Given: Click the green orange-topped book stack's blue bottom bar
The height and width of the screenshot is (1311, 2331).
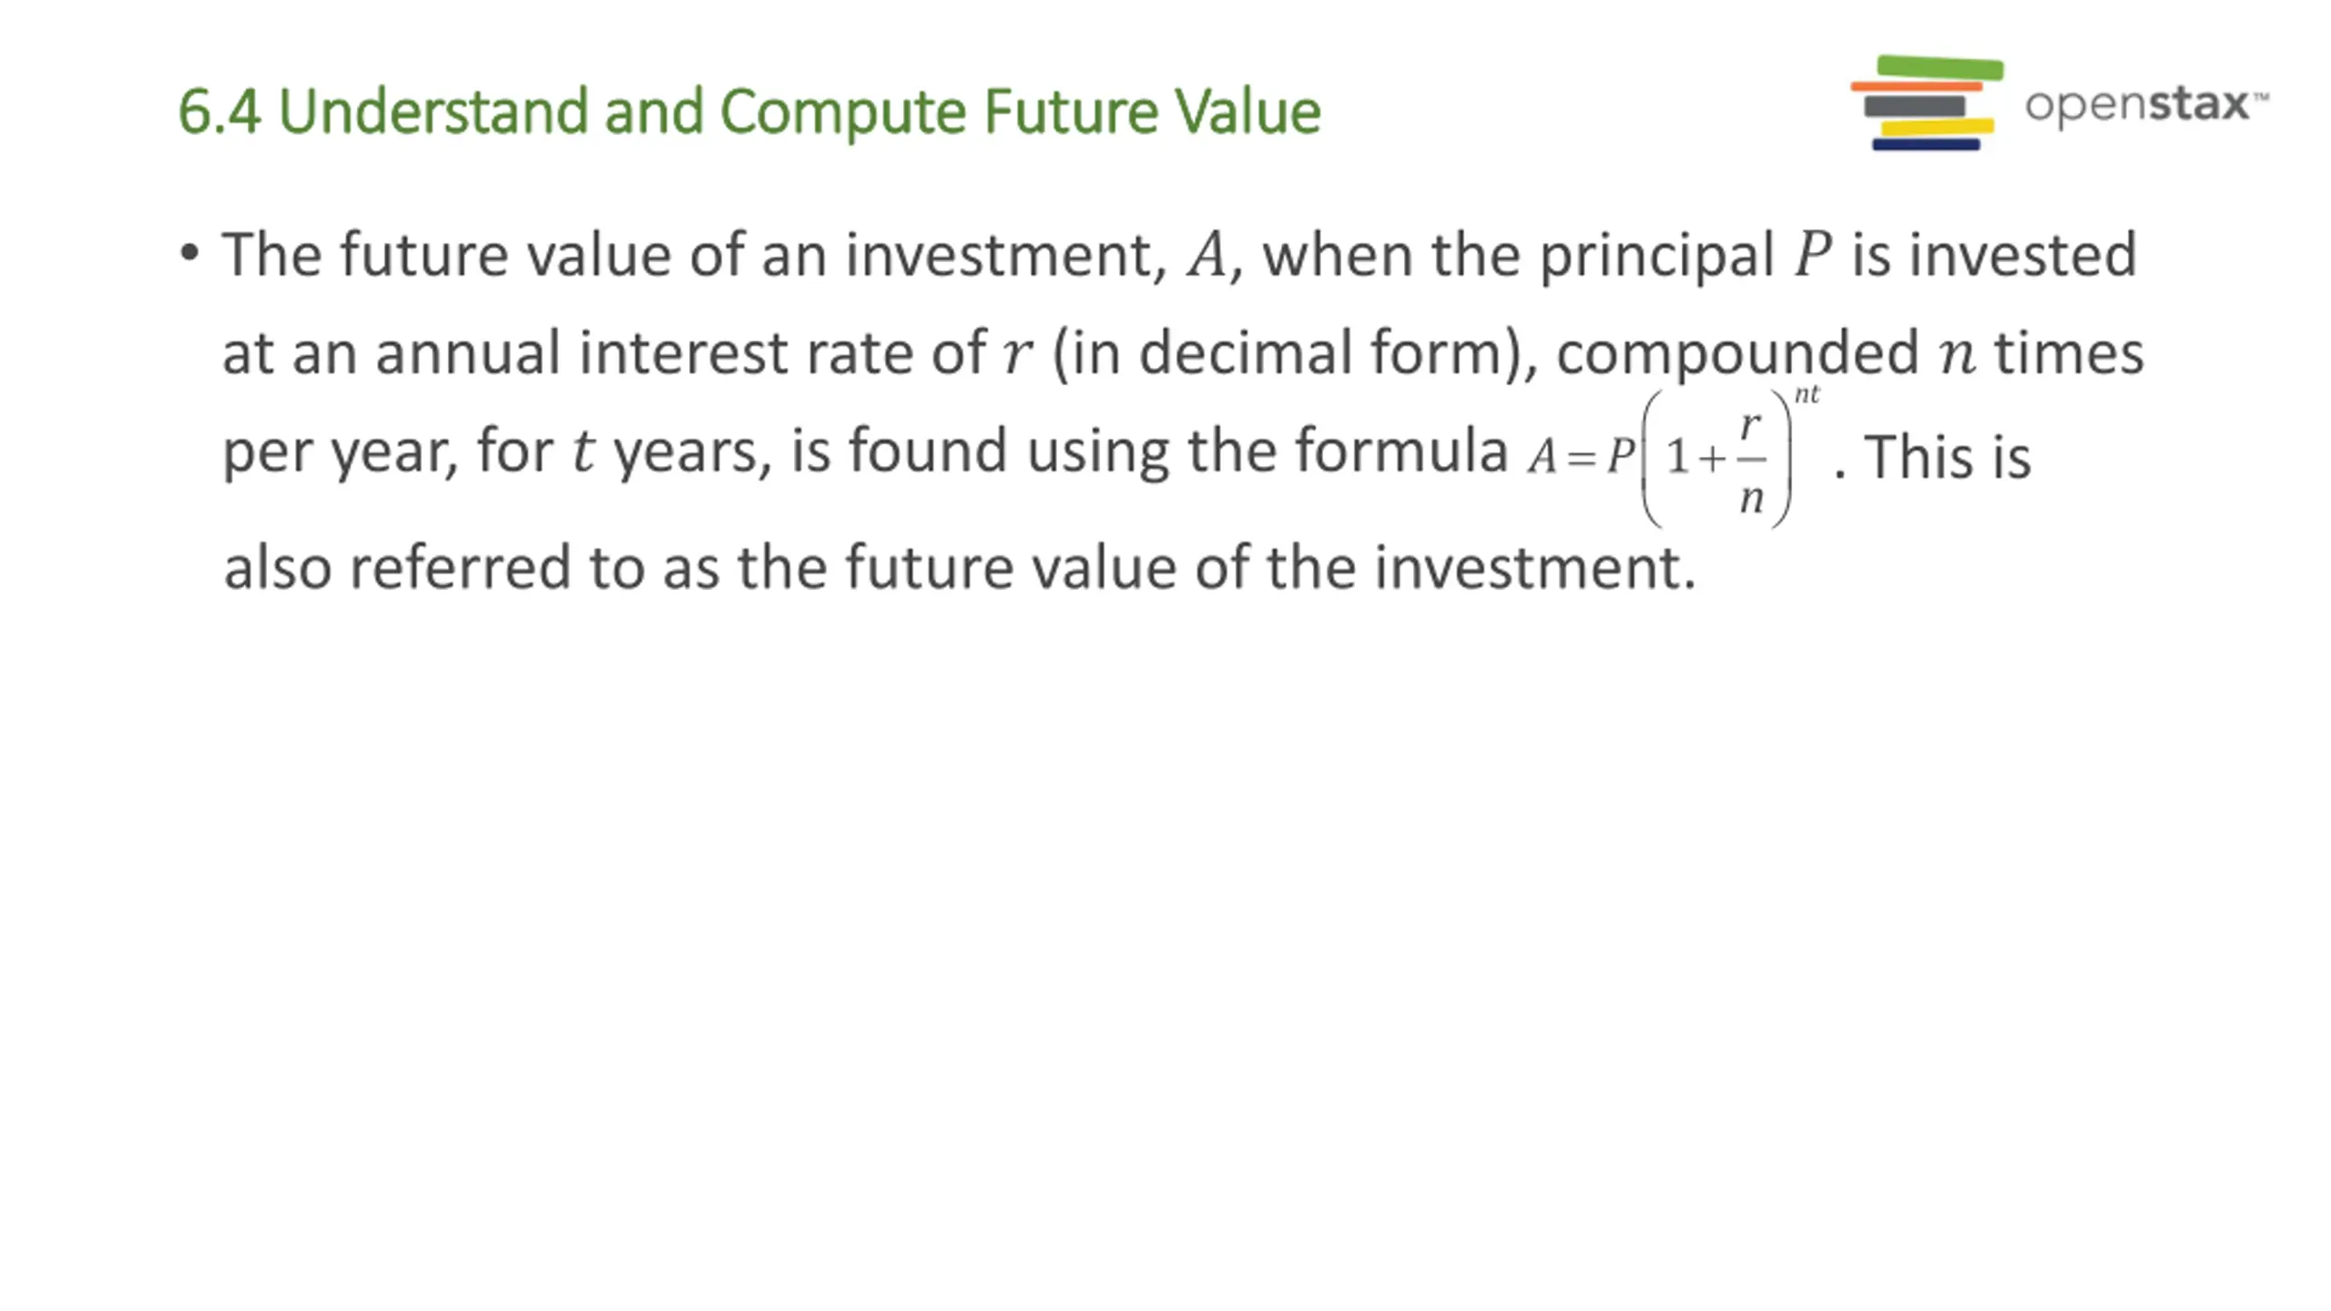Looking at the screenshot, I should (x=1926, y=144).
